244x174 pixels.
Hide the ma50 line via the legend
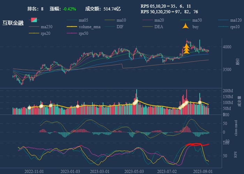click(197, 20)
